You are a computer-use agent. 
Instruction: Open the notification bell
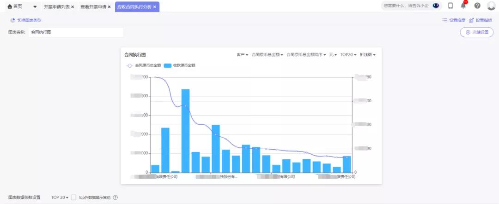(463, 6)
